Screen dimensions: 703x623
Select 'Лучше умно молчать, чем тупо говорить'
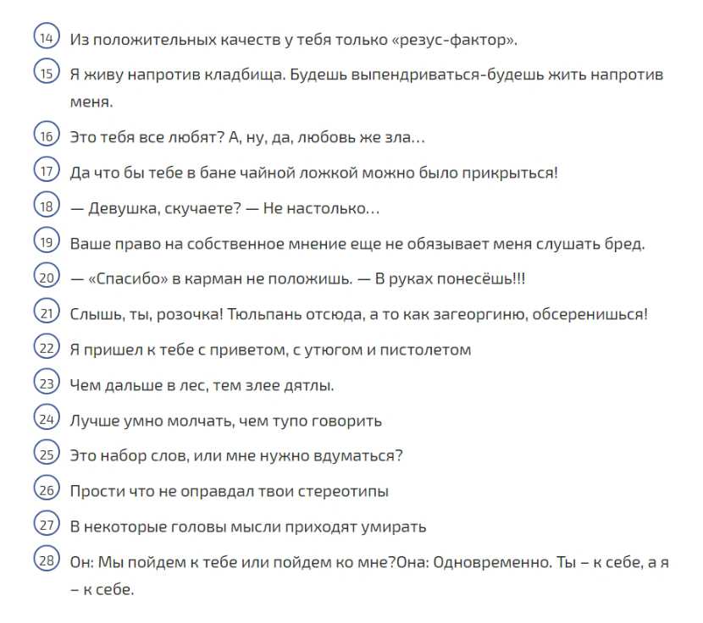226,421
